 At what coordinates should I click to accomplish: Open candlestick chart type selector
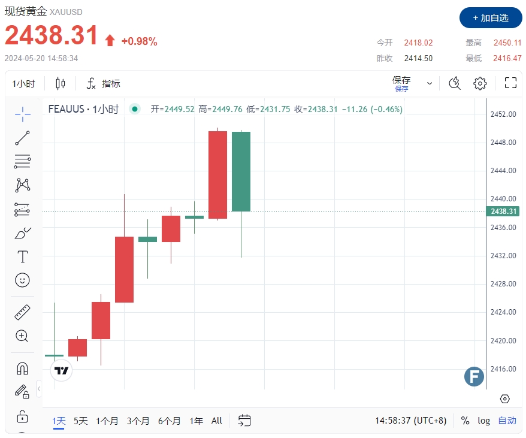(60, 83)
